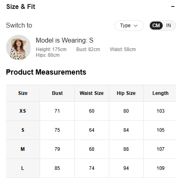
Task: Select the S size row label
Action: [x=23, y=130]
